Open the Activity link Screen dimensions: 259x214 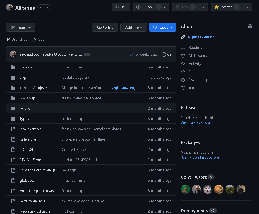tap(195, 64)
